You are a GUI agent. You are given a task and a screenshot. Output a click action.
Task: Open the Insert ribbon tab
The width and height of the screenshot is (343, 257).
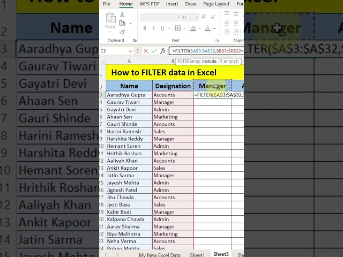point(172,4)
